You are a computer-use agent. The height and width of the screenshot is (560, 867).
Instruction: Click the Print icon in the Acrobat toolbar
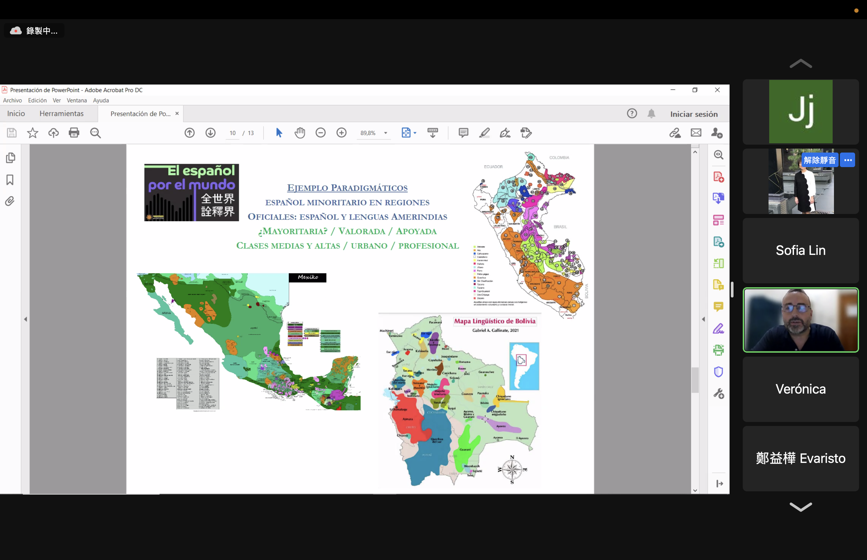click(74, 133)
